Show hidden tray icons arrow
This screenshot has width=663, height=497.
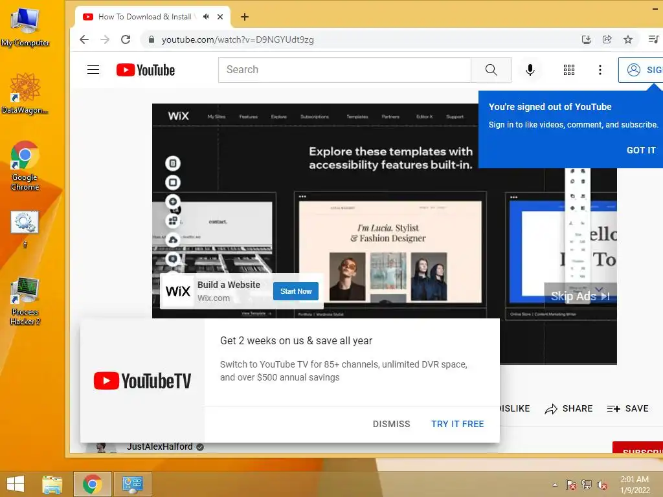tap(555, 485)
